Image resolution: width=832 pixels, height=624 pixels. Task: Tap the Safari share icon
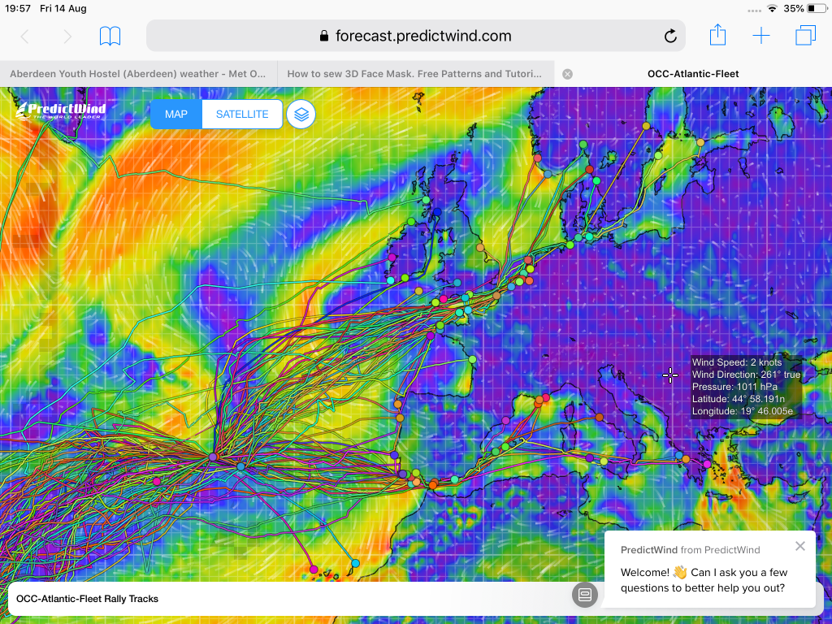click(717, 36)
